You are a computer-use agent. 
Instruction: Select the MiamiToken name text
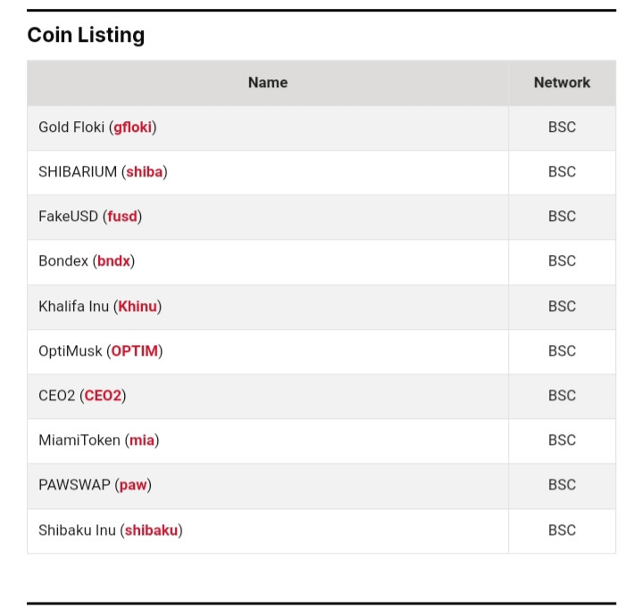(x=79, y=440)
